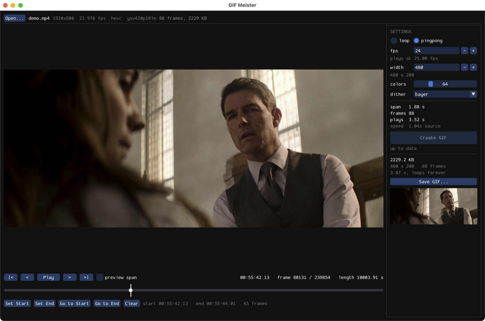
Task: Click the 'span 1.88 s' readout
Action: point(407,107)
